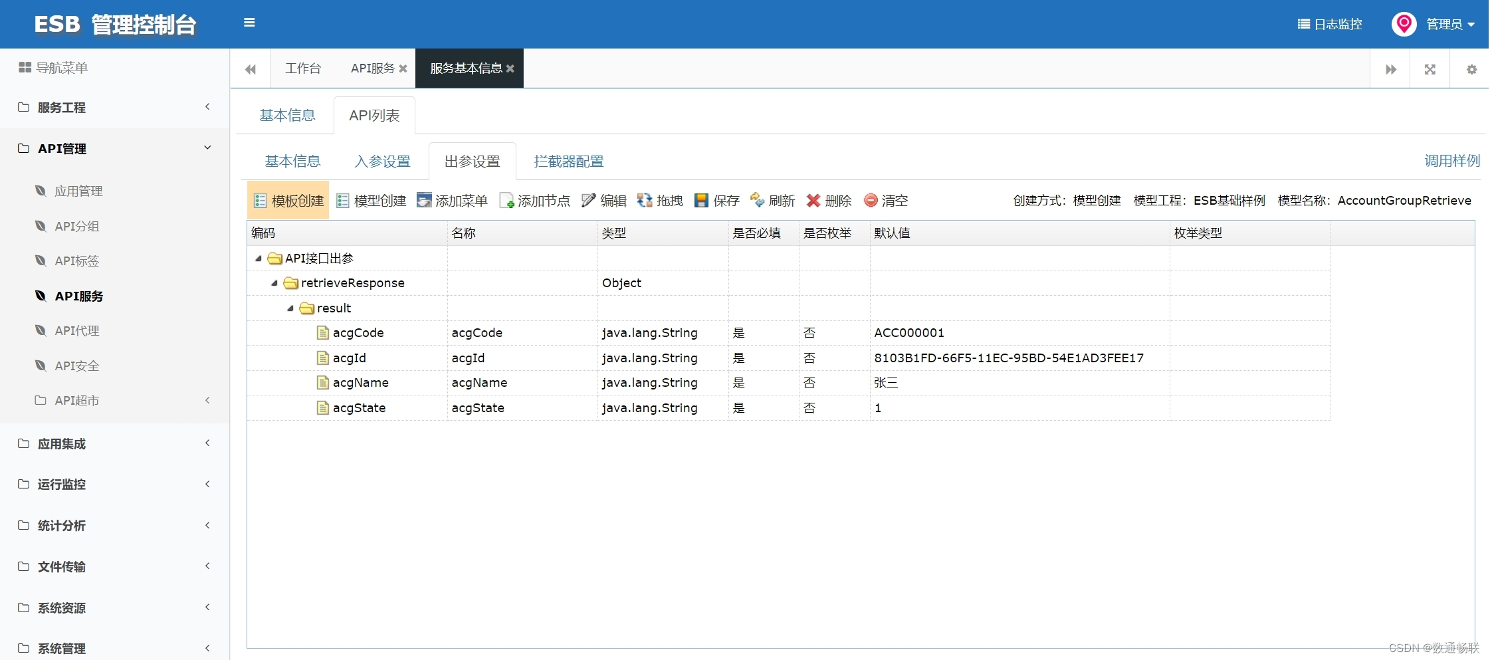Open API安全 in sidebar
This screenshot has width=1490, height=660.
(x=77, y=366)
